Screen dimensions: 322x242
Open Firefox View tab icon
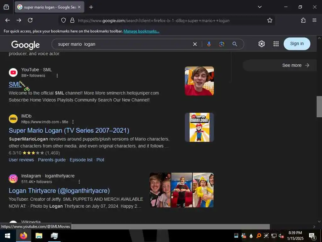[6, 7]
